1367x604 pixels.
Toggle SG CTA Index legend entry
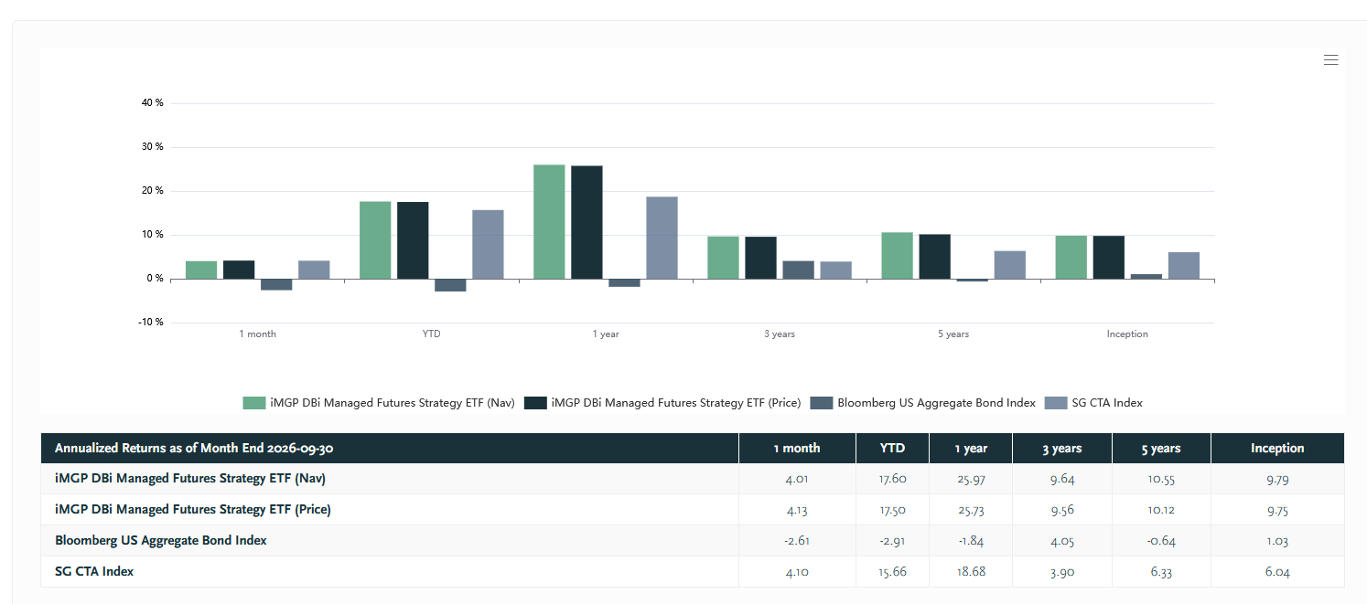pos(1093,403)
